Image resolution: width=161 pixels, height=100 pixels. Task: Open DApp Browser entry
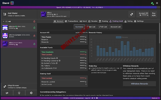pos(19,86)
